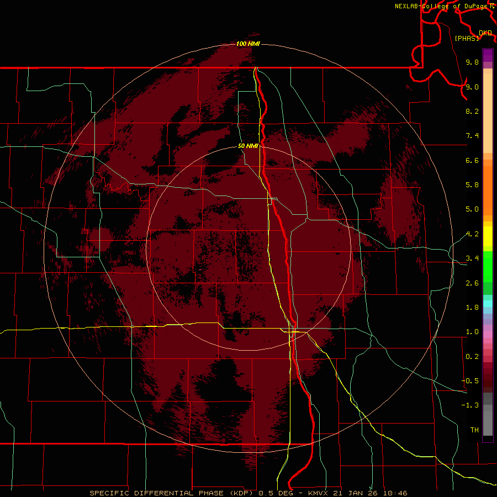Click the 1.0 scale value
The height and width of the screenshot is (497, 497).
pos(472,332)
